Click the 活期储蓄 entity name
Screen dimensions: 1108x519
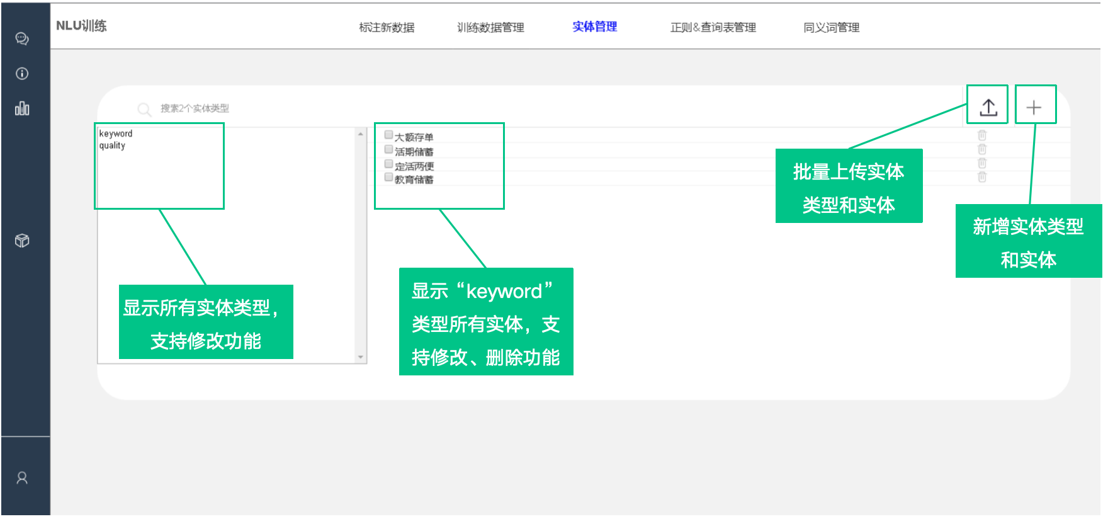point(414,152)
